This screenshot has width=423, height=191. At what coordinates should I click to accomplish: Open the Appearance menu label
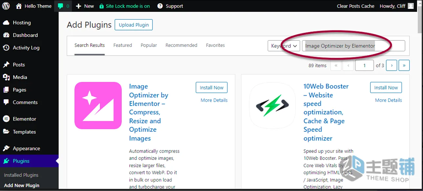click(x=26, y=148)
